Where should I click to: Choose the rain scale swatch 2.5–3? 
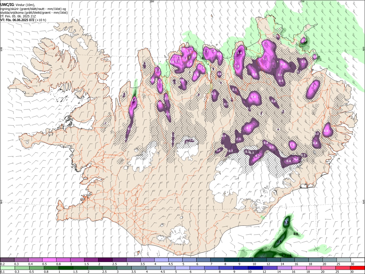[x=109, y=268]
